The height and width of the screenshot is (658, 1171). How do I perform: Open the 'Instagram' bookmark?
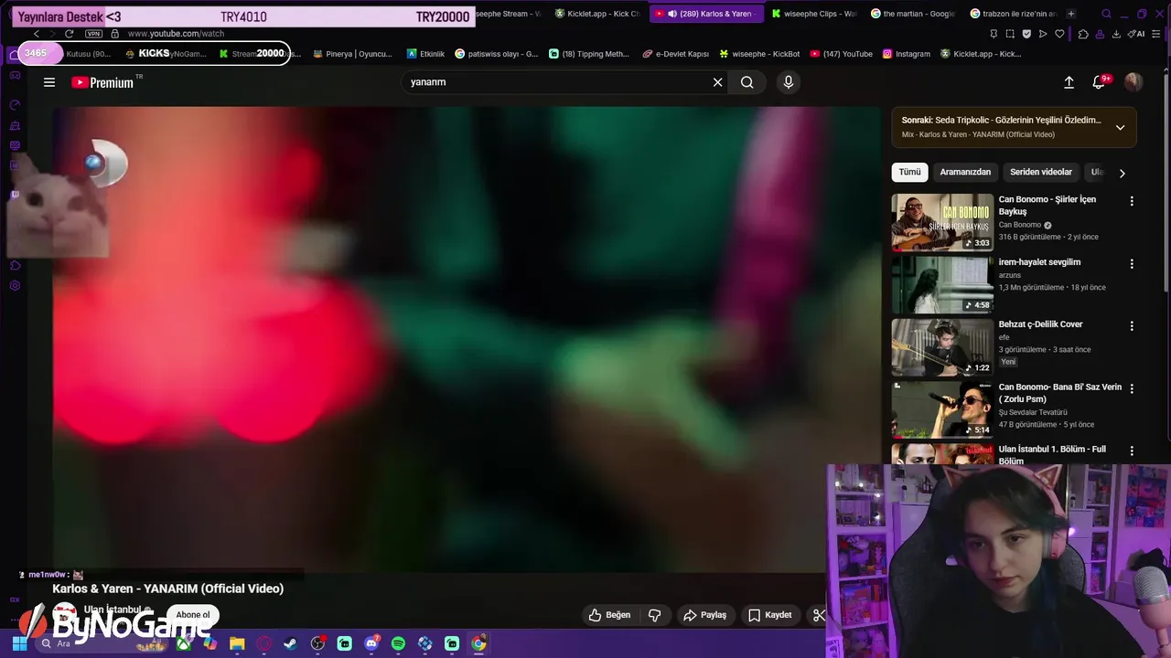tap(907, 54)
